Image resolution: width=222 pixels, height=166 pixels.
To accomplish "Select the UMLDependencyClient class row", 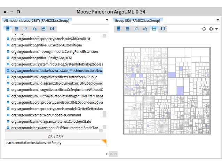I will click(54, 102).
